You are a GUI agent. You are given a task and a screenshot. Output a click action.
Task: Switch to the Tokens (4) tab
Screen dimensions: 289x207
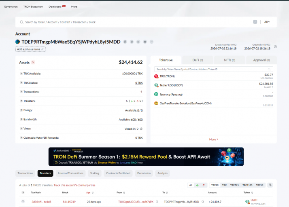(x=166, y=60)
